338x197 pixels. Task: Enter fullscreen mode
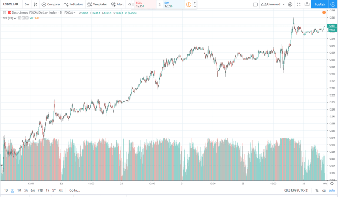[299, 4]
